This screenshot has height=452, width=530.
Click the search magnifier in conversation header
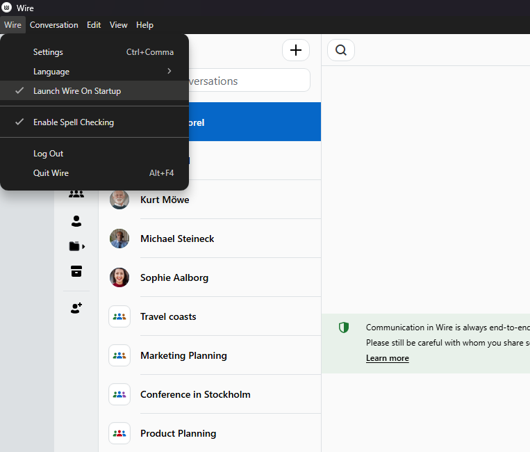(341, 50)
